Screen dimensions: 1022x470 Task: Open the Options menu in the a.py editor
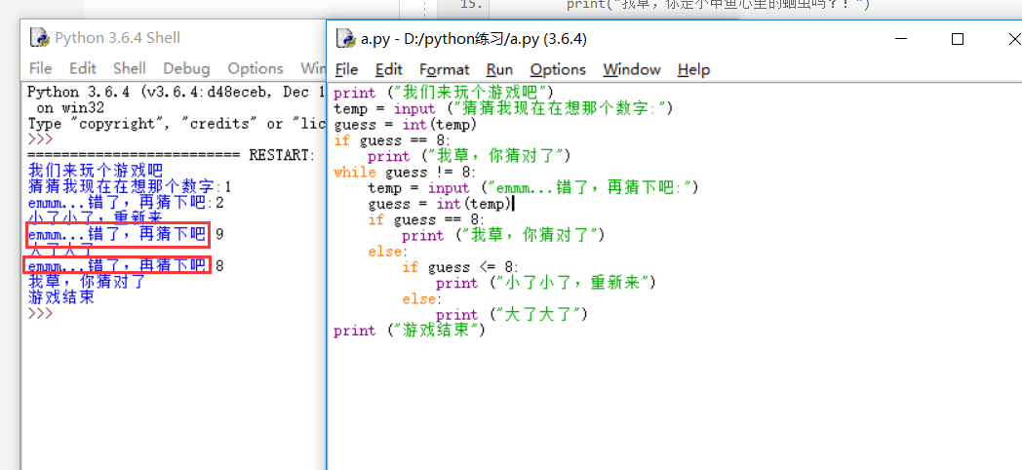pos(558,70)
